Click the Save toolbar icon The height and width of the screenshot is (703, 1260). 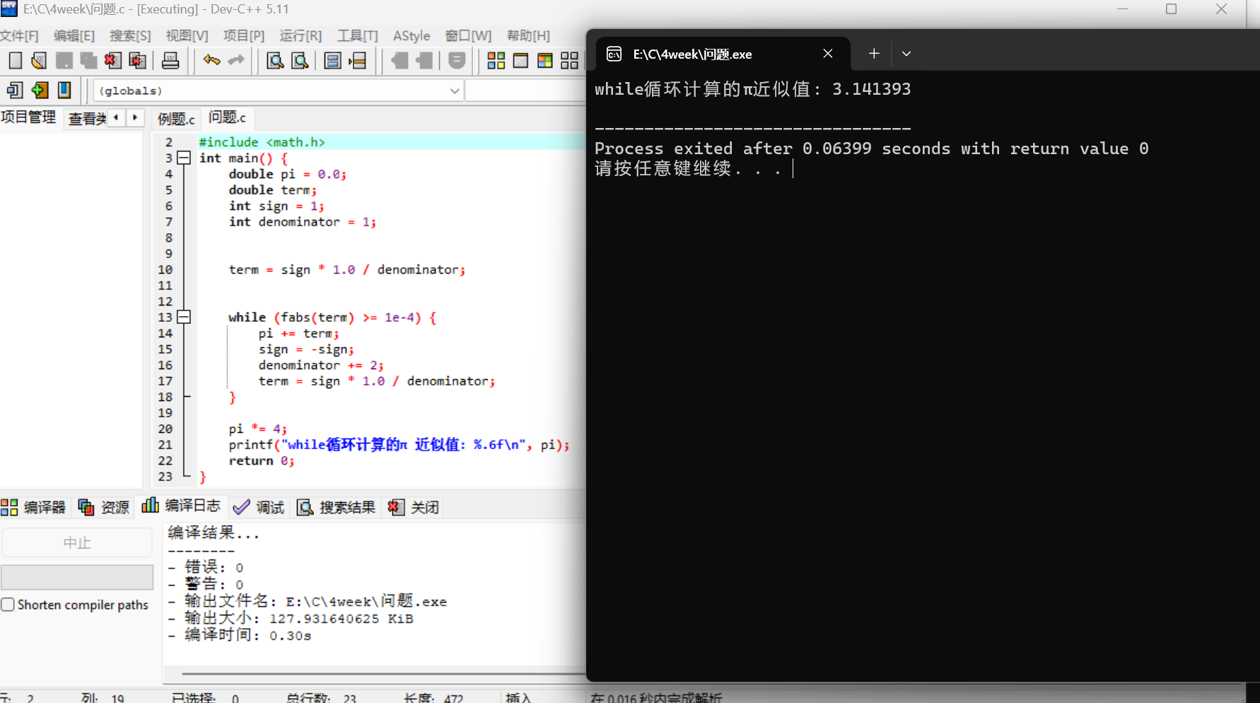[64, 61]
